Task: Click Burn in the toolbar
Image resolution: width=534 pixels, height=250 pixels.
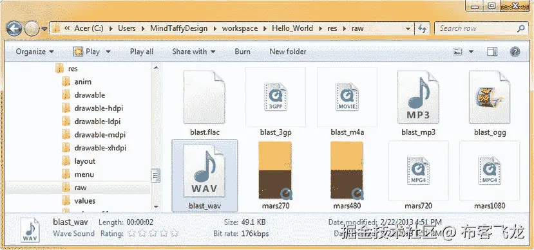Action: [x=242, y=51]
